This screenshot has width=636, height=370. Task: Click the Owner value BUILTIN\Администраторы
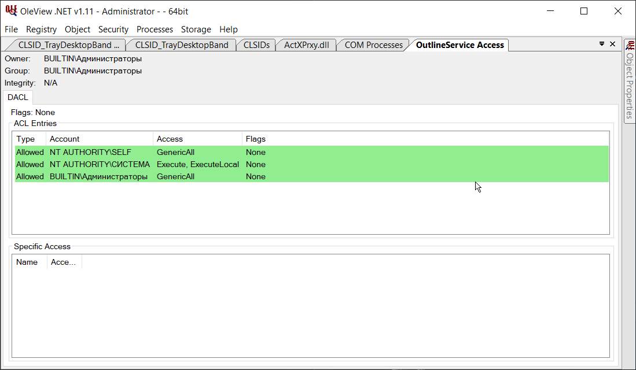[x=93, y=59]
